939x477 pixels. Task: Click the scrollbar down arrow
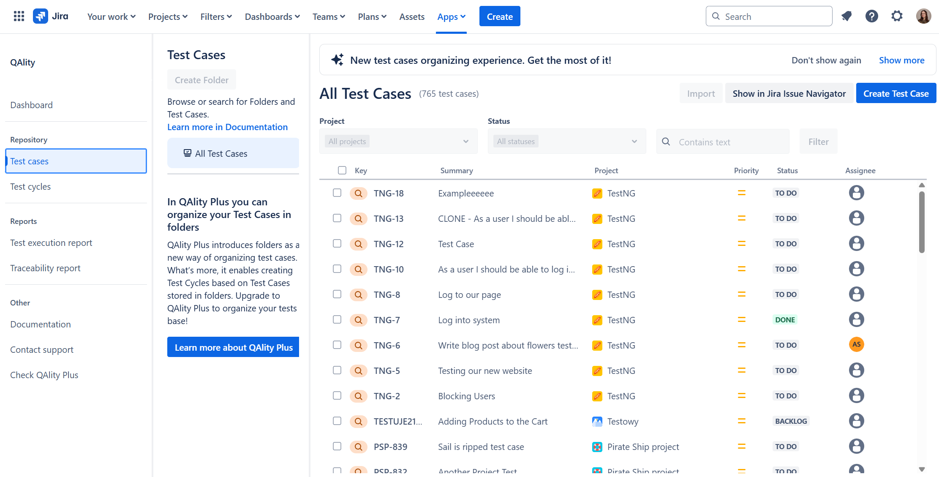tap(922, 469)
